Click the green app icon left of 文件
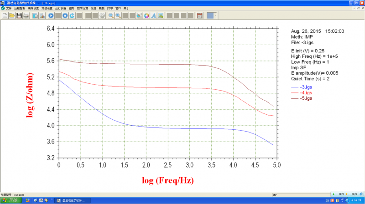Screen dimensions: 365x204 pyautogui.click(x=3, y=8)
